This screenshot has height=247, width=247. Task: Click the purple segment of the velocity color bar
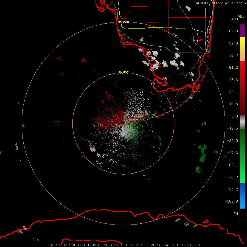coord(242,30)
